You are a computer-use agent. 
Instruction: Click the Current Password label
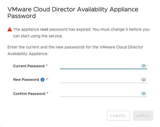tap(29, 66)
